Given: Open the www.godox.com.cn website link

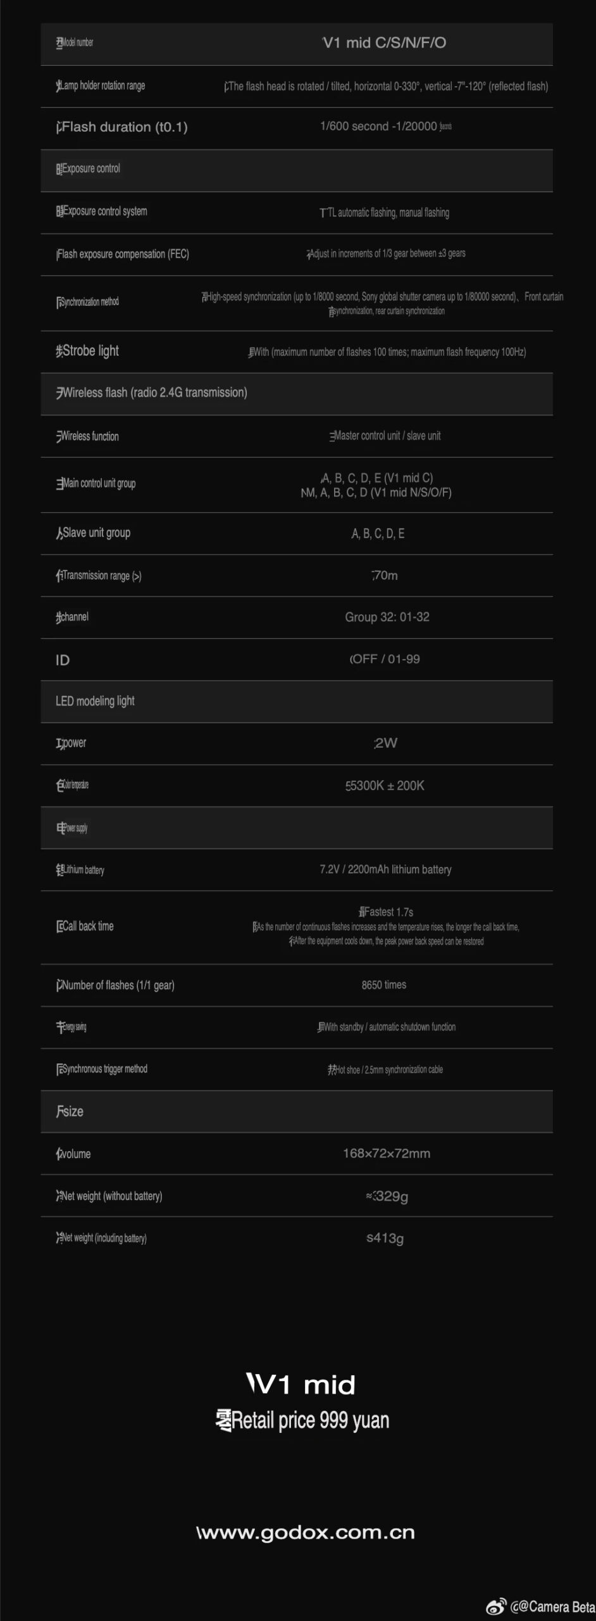Looking at the screenshot, I should 306,1533.
